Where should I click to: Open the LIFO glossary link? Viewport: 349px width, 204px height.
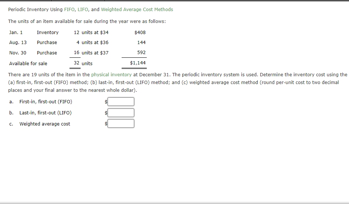tap(83, 10)
